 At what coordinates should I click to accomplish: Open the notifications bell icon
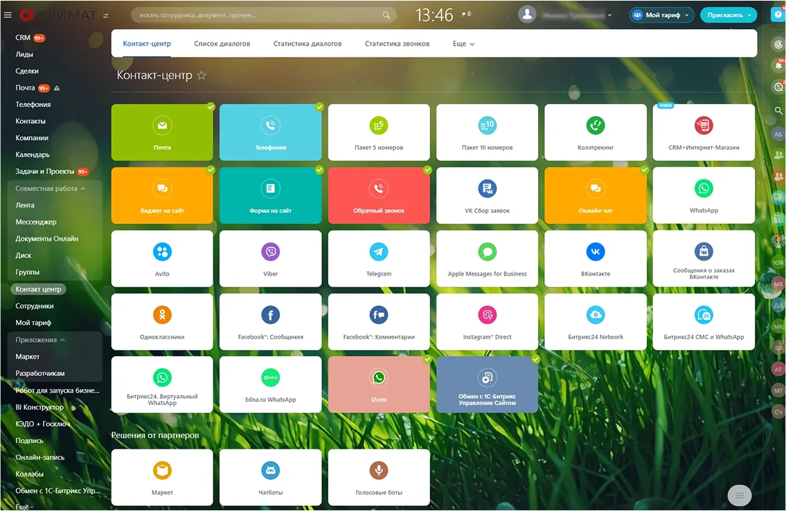pos(778,65)
